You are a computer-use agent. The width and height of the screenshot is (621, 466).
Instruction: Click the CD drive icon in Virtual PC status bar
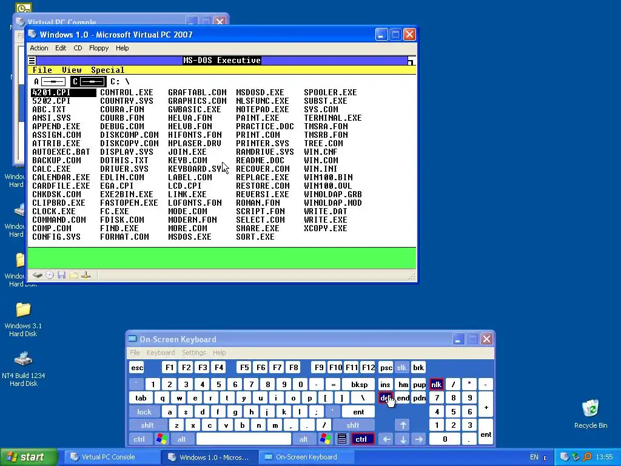click(x=50, y=275)
